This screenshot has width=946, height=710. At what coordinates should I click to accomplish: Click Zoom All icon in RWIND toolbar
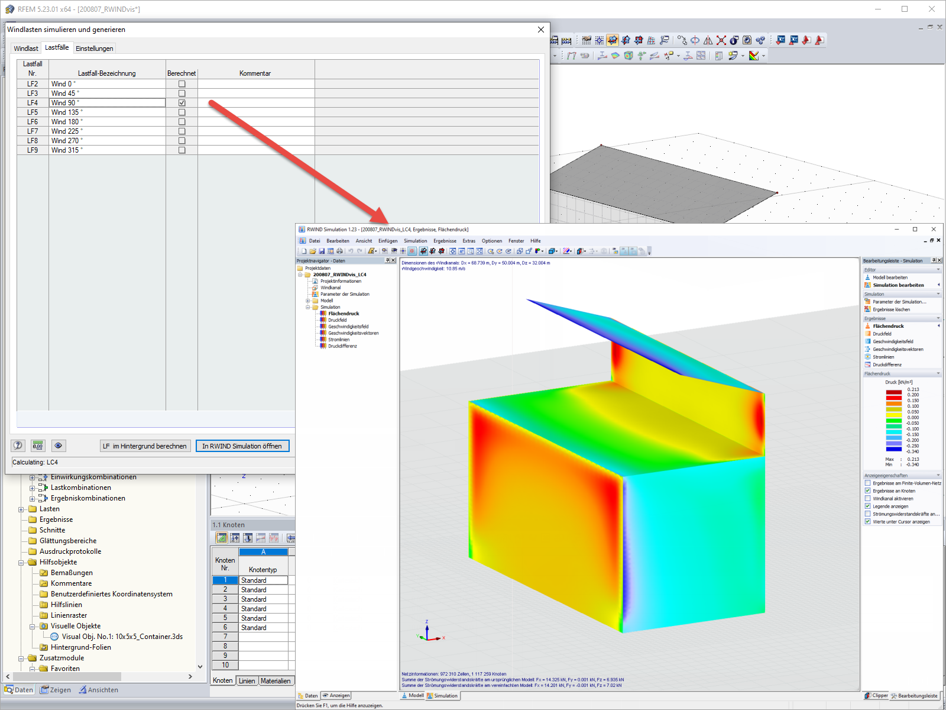click(480, 251)
